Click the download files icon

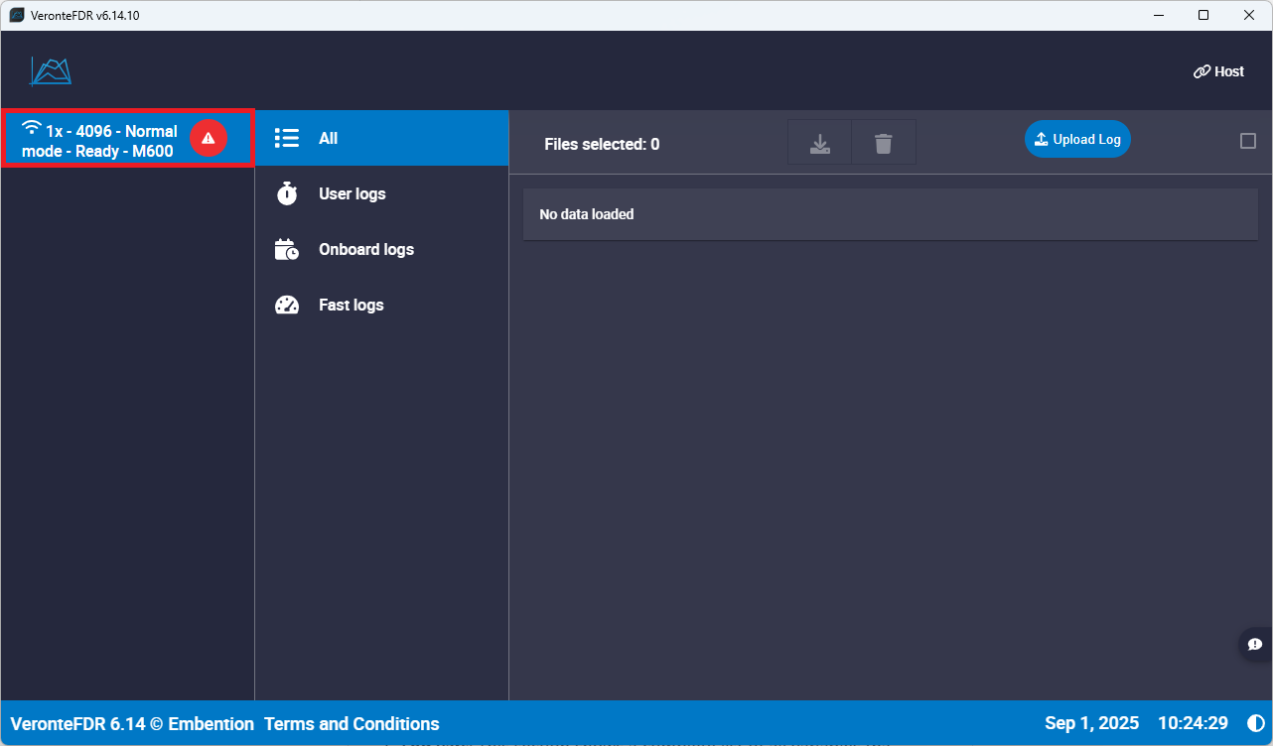coord(819,144)
